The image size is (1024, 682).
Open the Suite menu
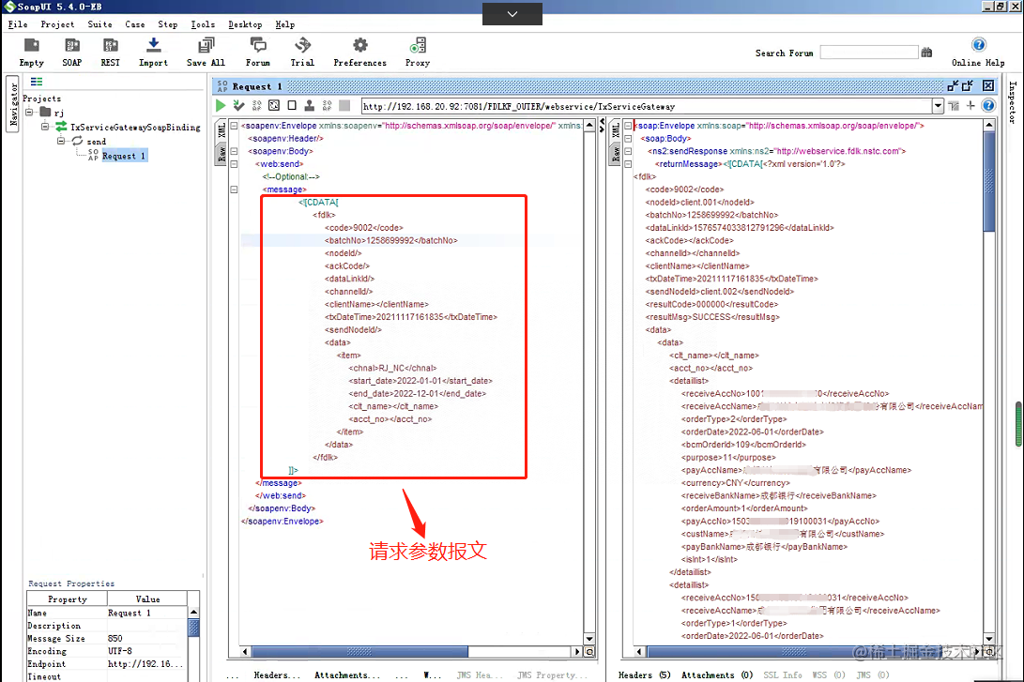coord(99,24)
